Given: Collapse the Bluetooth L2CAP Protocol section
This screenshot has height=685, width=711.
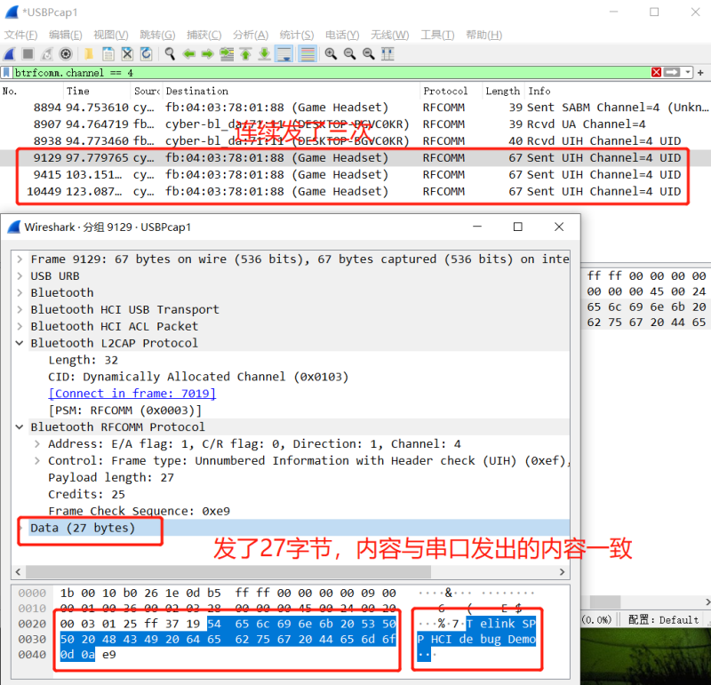Looking at the screenshot, I should click(20, 343).
